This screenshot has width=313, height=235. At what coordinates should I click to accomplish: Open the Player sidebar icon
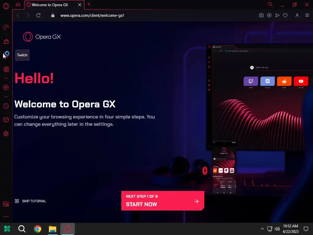[x=6, y=87]
